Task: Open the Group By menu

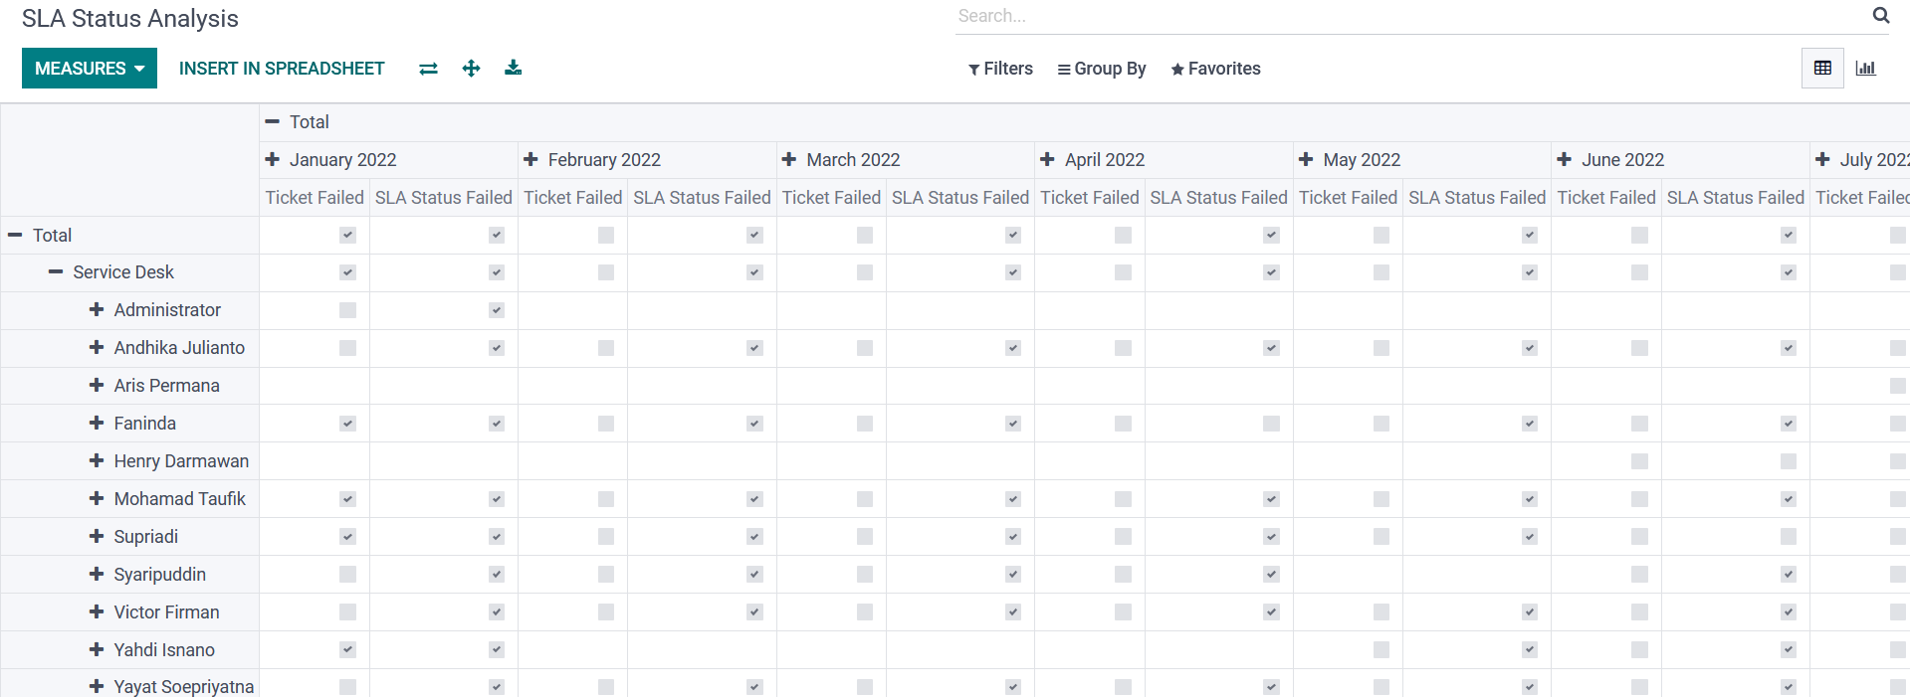Action: click(x=1101, y=69)
